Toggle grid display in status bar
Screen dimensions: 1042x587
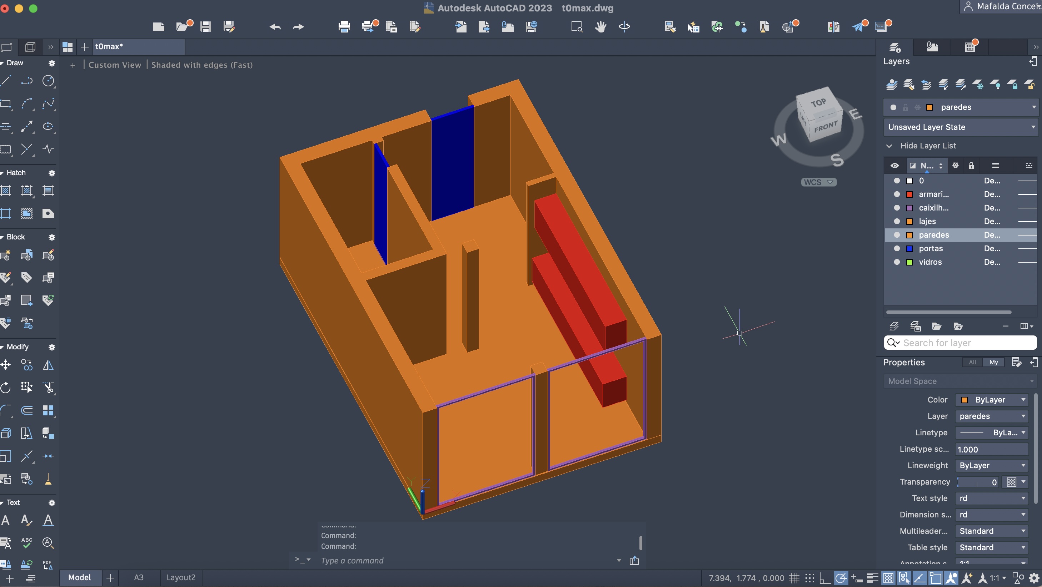794,578
